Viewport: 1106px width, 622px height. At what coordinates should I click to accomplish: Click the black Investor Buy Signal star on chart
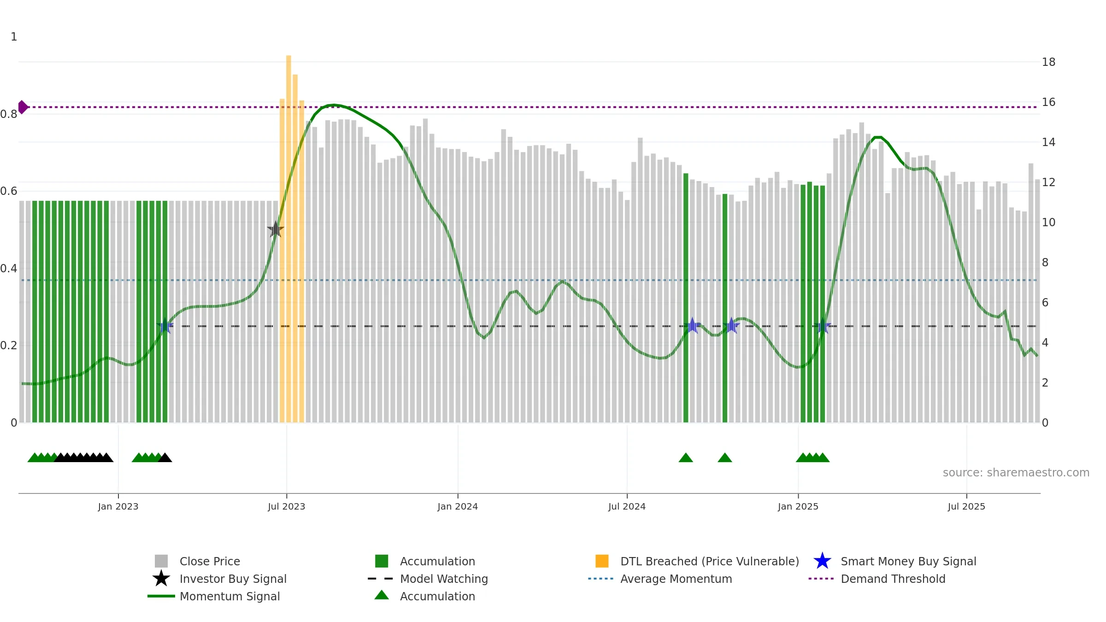[276, 229]
